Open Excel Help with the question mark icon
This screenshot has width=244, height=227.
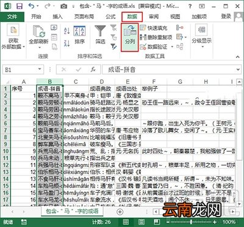[190, 6]
